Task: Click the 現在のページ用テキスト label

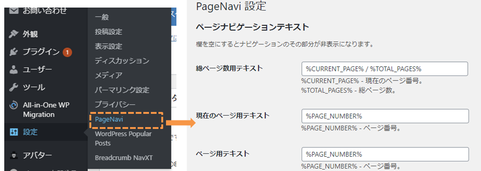Action: click(x=233, y=116)
